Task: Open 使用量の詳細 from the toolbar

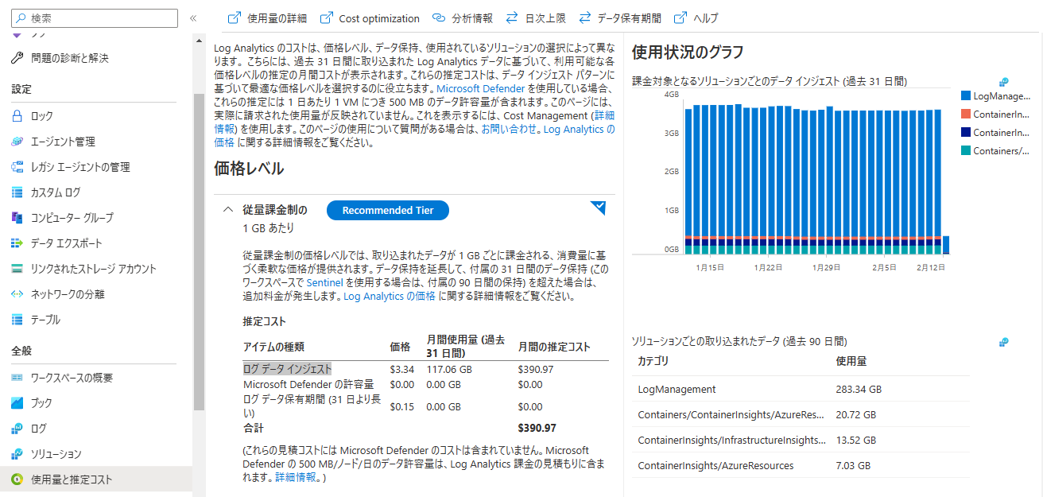Action: [267, 17]
